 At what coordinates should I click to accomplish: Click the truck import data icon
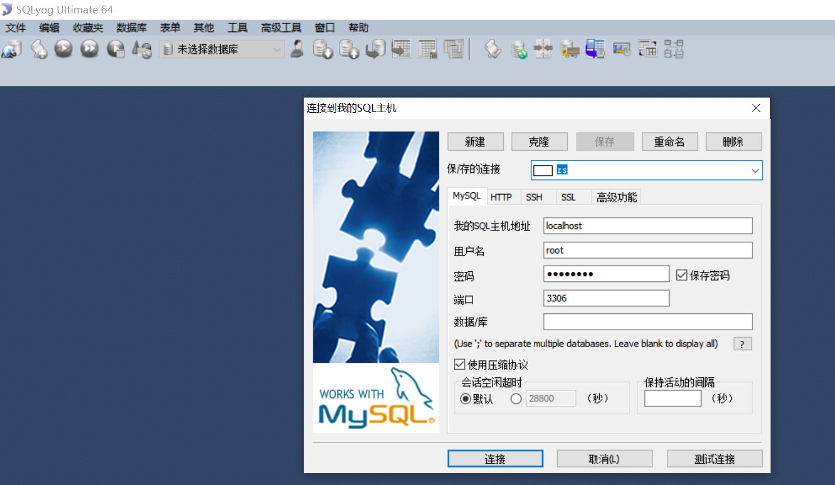tap(569, 49)
